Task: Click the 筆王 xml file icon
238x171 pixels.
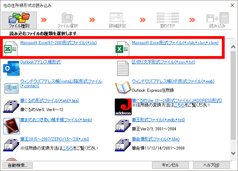Action: (11, 145)
